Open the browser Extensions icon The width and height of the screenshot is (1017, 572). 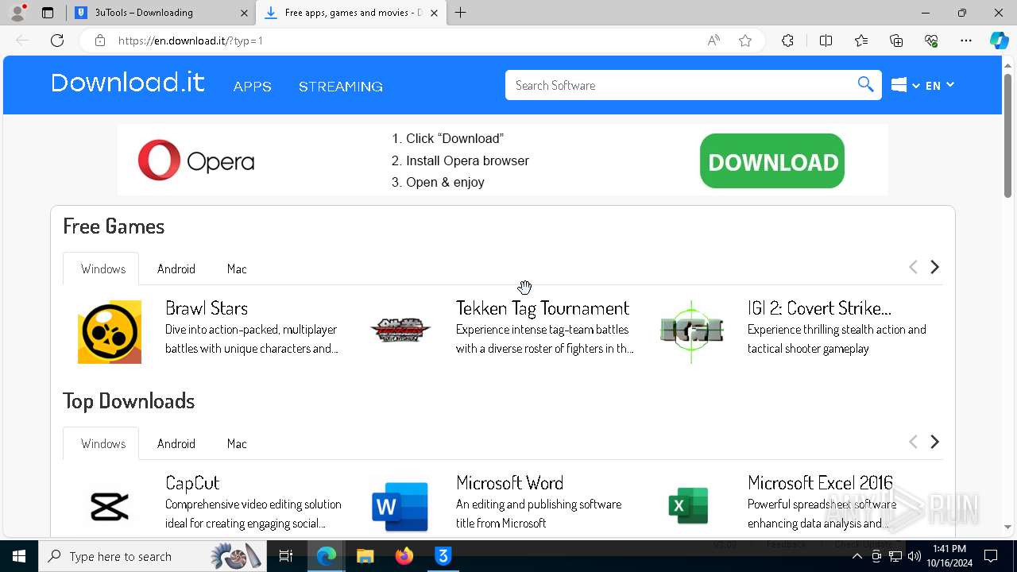pos(787,41)
